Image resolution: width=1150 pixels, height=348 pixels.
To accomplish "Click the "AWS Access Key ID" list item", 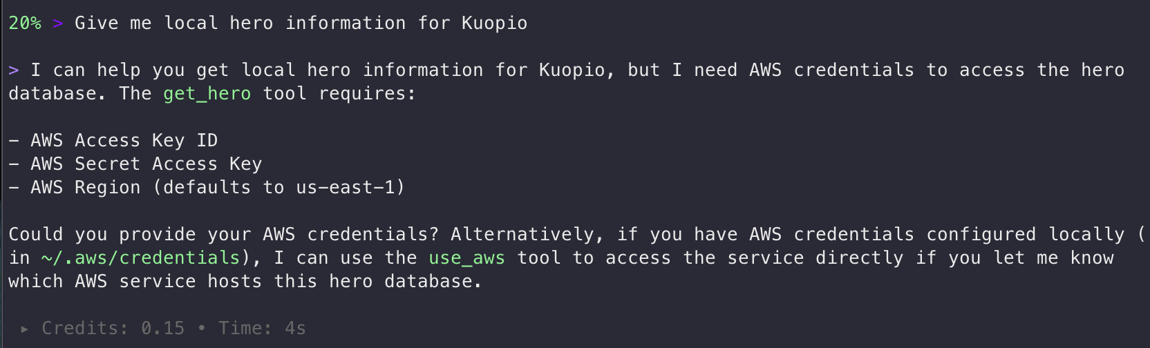I will [x=124, y=141].
